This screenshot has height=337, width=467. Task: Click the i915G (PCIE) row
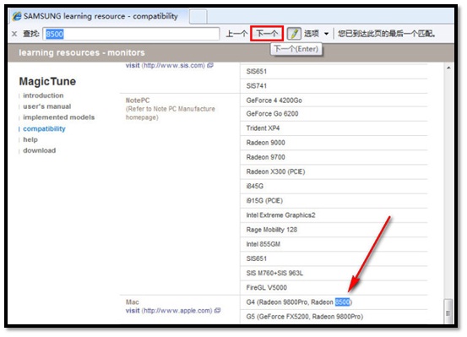[x=334, y=201]
